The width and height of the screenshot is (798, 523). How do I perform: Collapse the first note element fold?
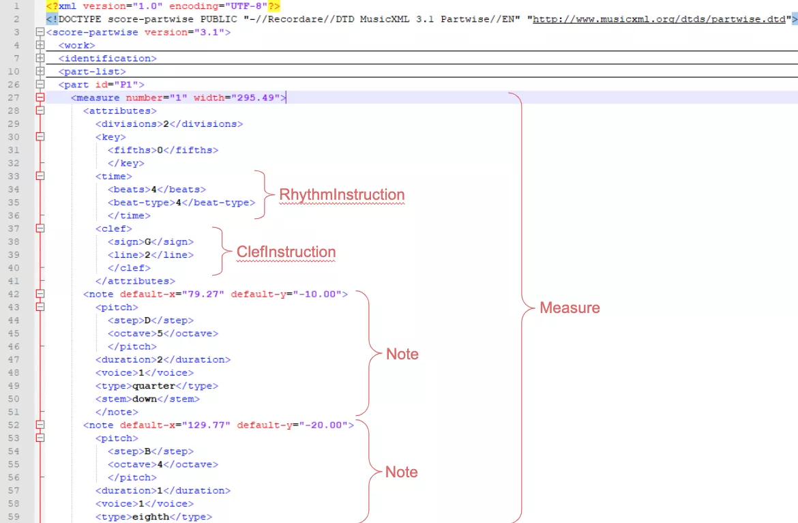click(40, 294)
